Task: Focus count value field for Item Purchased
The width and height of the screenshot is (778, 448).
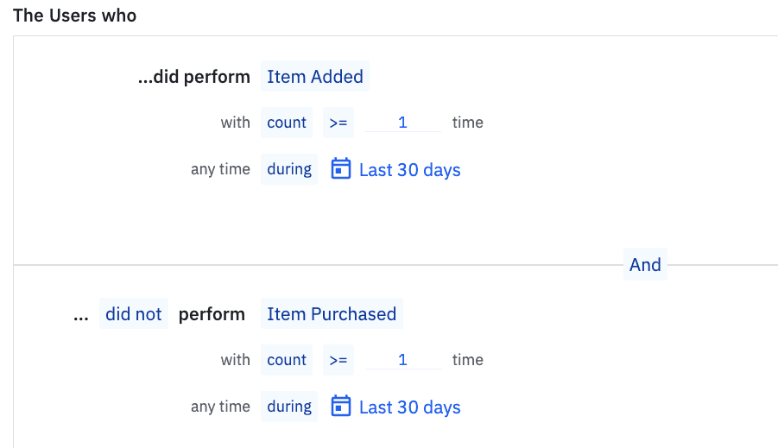Action: tap(403, 360)
